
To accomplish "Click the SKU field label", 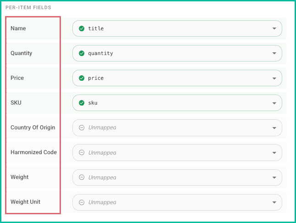I will tap(16, 103).
